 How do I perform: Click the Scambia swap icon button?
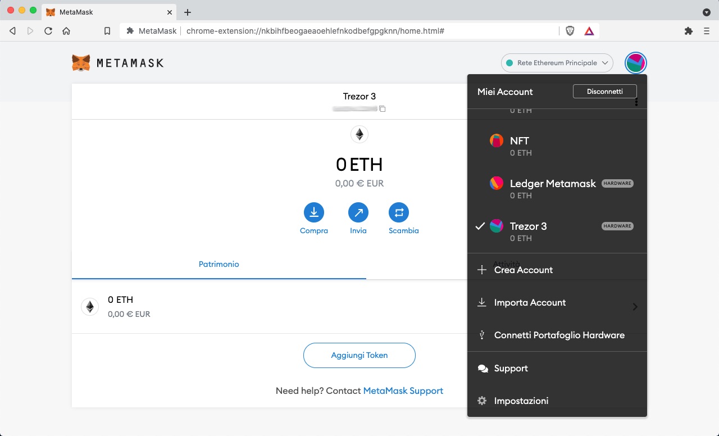[399, 213]
